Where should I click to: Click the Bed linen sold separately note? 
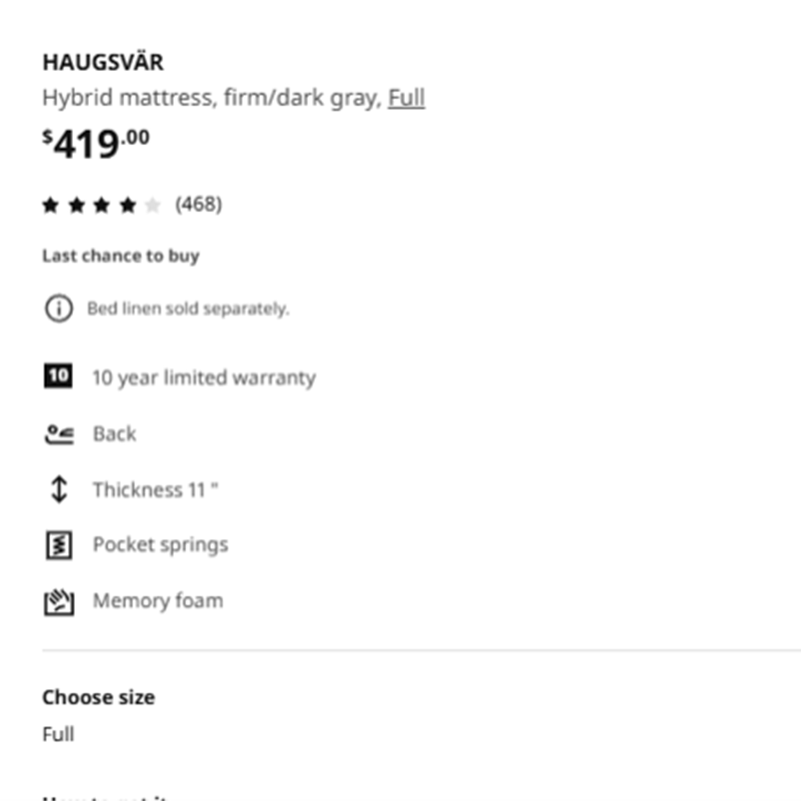click(188, 308)
